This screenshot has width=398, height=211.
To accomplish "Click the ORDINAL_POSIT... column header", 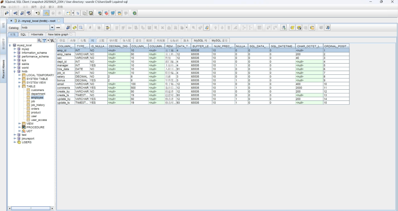I will (x=336, y=46).
